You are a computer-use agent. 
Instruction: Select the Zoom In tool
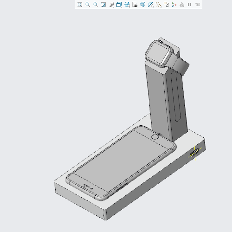[x=88, y=4]
